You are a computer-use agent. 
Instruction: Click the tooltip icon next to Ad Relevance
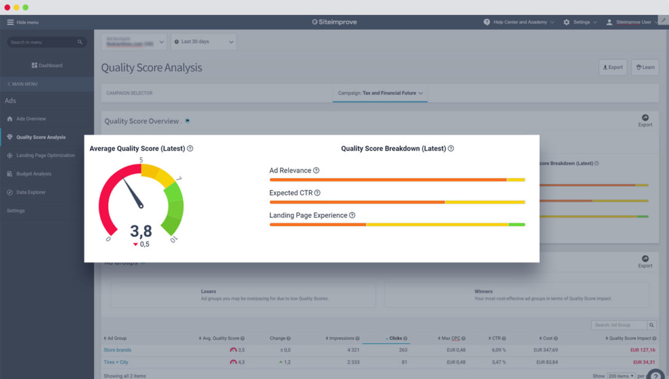318,170
